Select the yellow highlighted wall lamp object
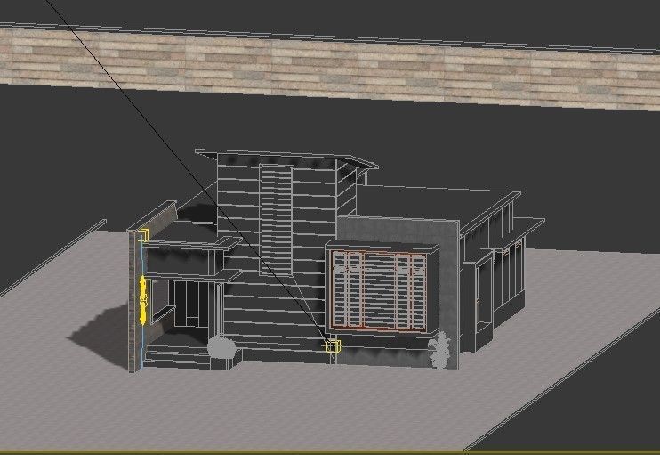The image size is (660, 455). pos(142,300)
